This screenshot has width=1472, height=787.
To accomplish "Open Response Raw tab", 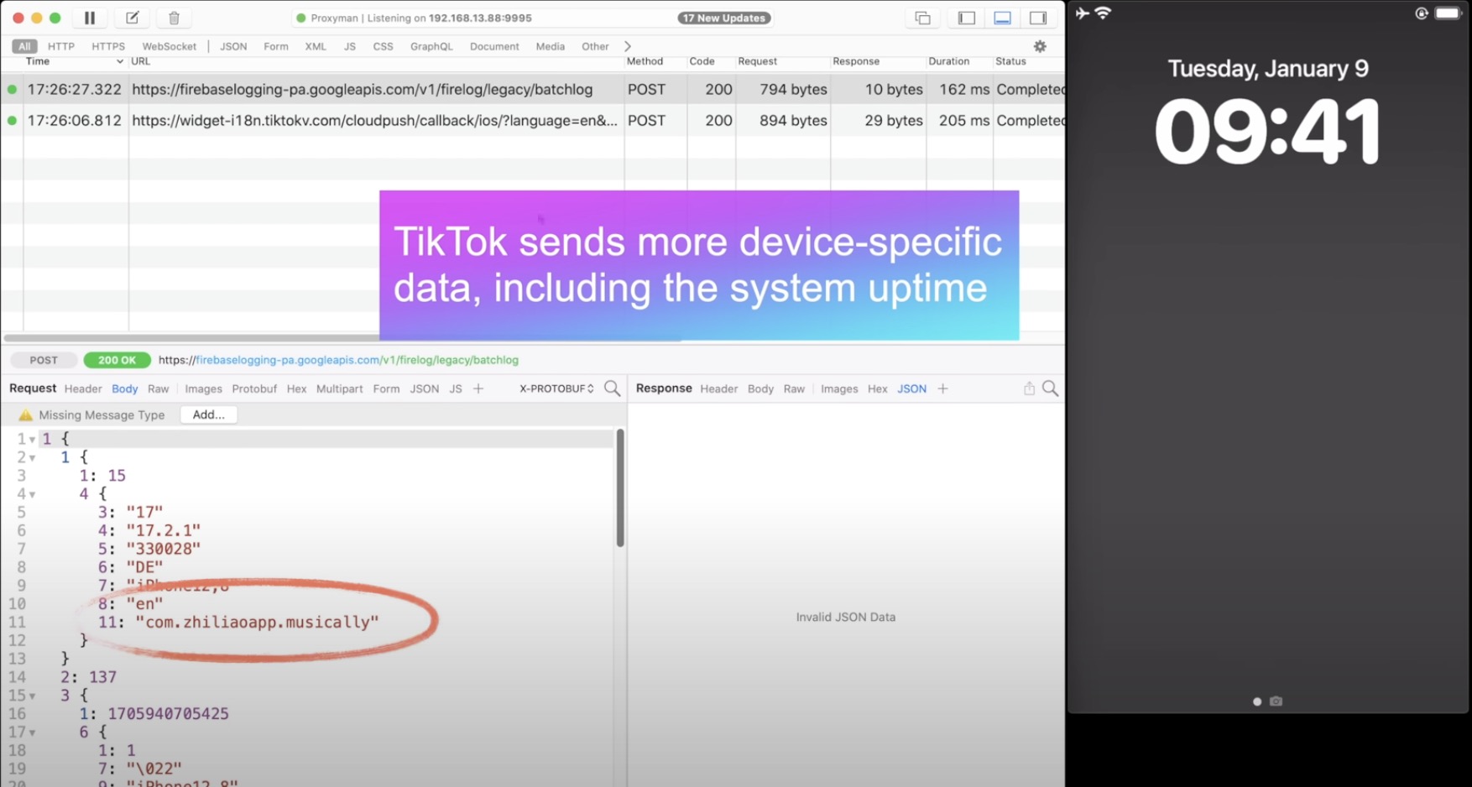I will (x=794, y=388).
